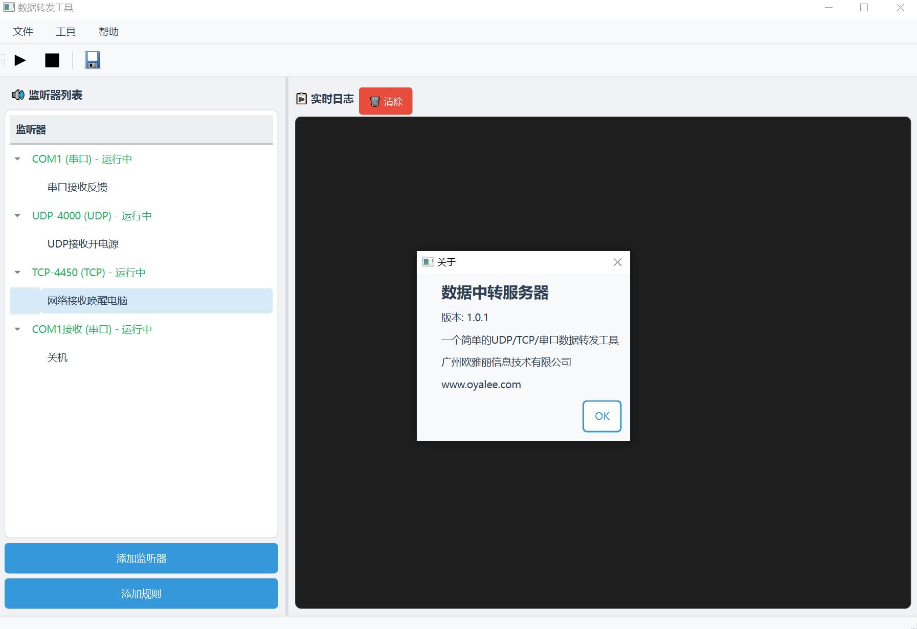The width and height of the screenshot is (917, 629).
Task: Click the 一个简单的UDP/TCP/串口数据转发工具 description
Action: [x=530, y=340]
